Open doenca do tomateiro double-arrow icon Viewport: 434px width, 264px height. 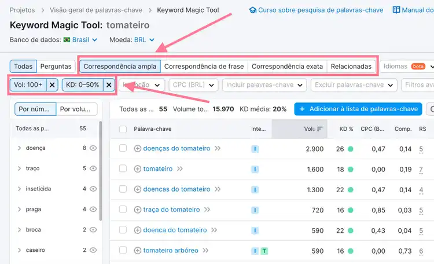pos(214,230)
